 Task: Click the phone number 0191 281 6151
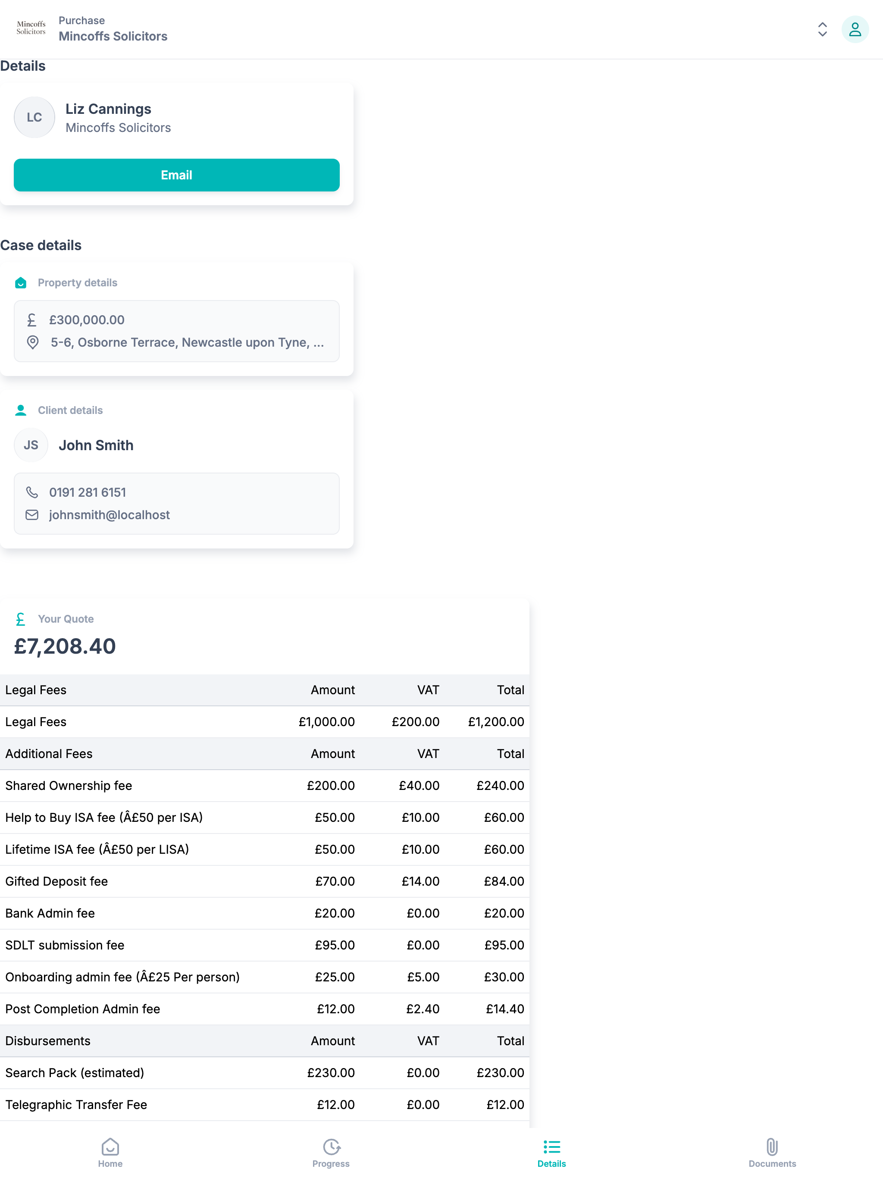[88, 492]
